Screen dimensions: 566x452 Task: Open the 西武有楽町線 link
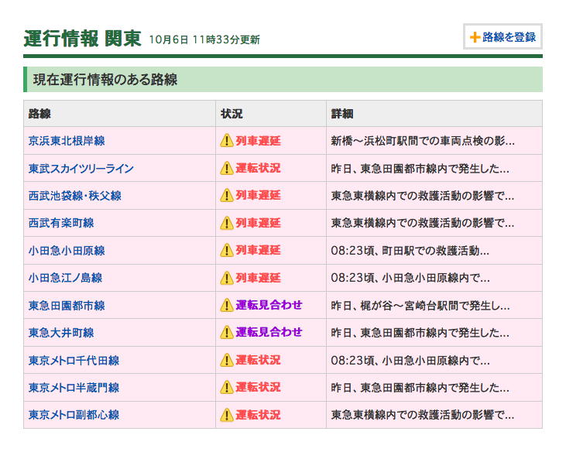pos(61,223)
